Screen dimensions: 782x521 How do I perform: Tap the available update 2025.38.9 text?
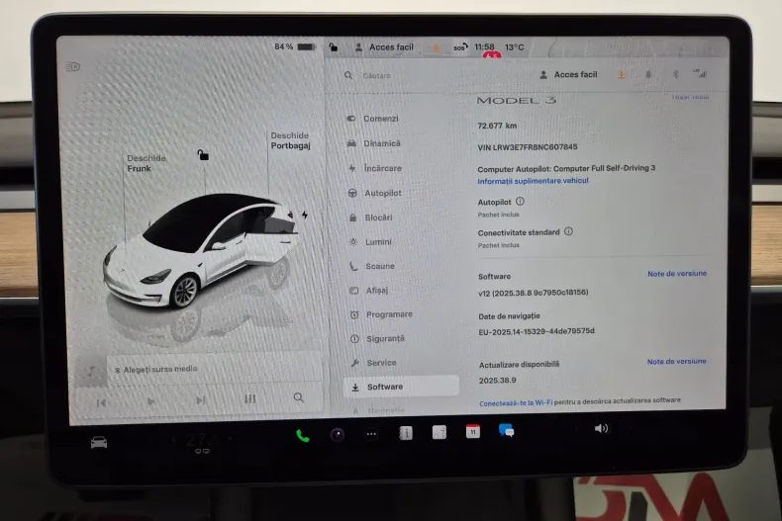pyautogui.click(x=497, y=380)
